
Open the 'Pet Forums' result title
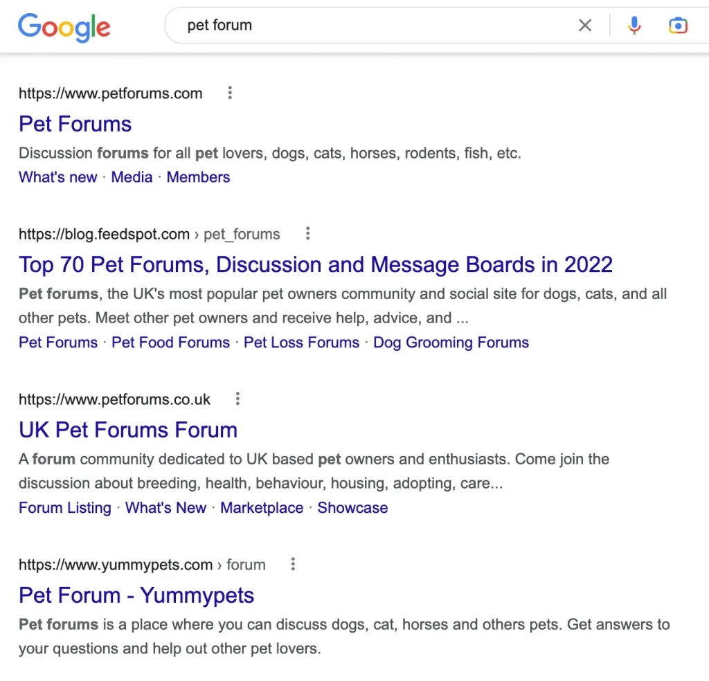pos(75,124)
